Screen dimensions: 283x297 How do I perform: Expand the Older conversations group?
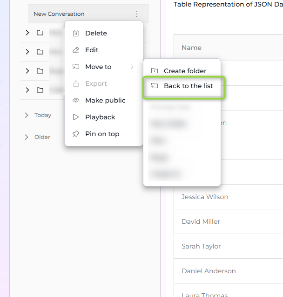click(x=27, y=137)
